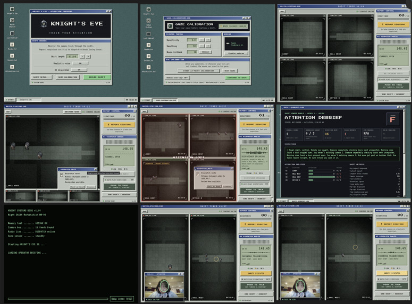Viewport: 412px width, 304px height.
Task: Select shift_debrief.log taskbar item
Action: coord(301,201)
